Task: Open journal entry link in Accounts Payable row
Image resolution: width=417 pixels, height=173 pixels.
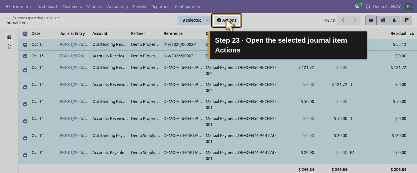Action: tap(74, 153)
